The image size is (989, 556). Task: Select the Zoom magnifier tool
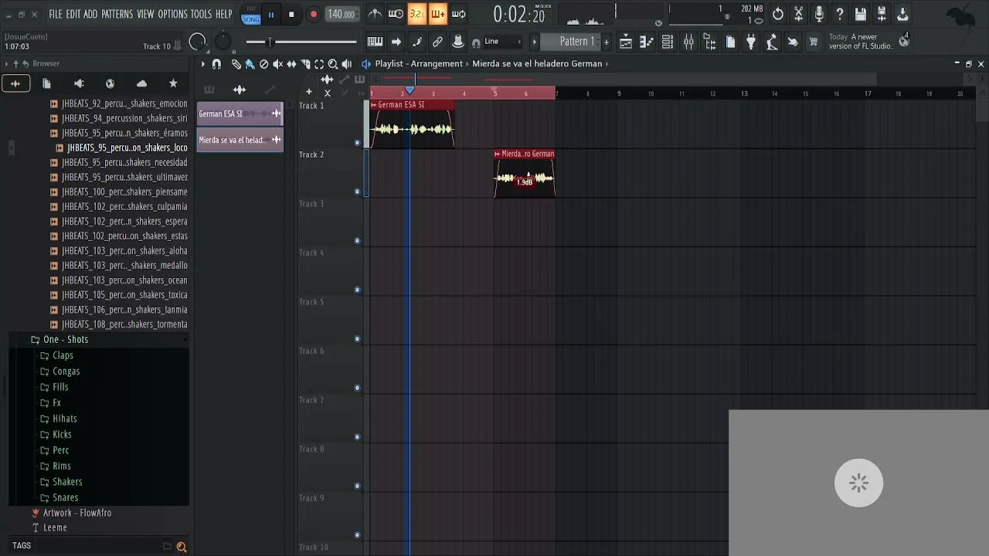point(333,64)
